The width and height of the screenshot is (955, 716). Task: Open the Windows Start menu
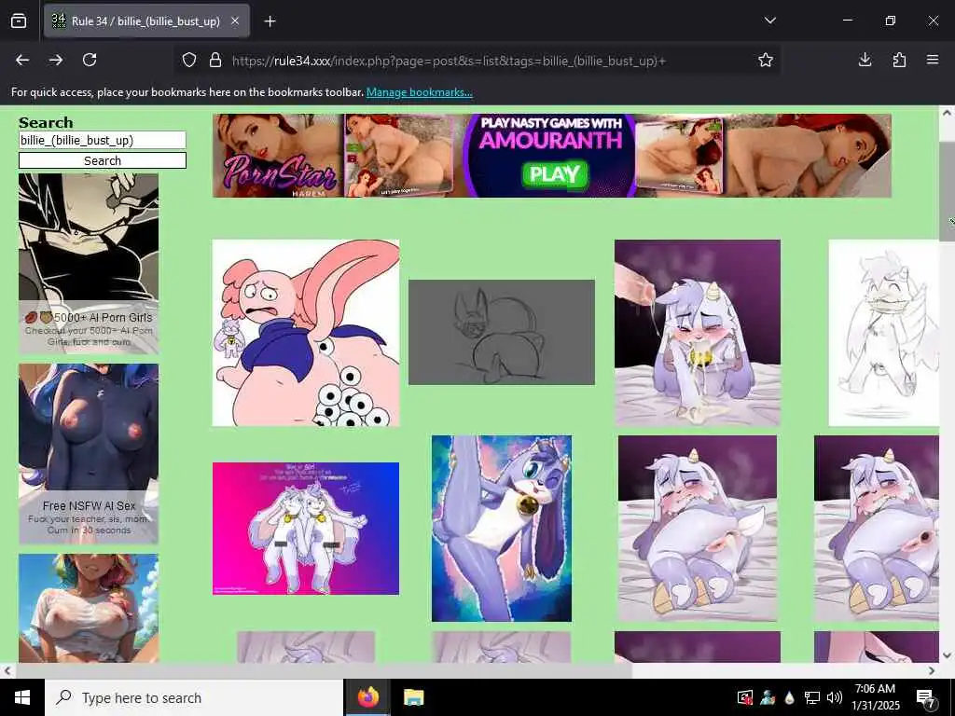point(22,697)
